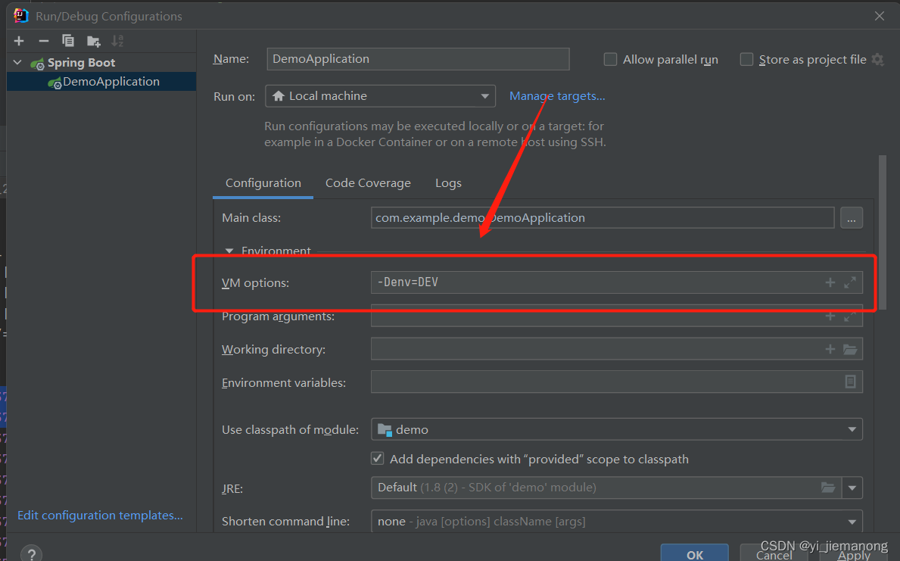The image size is (900, 561).
Task: Check Store as project file
Action: click(746, 59)
